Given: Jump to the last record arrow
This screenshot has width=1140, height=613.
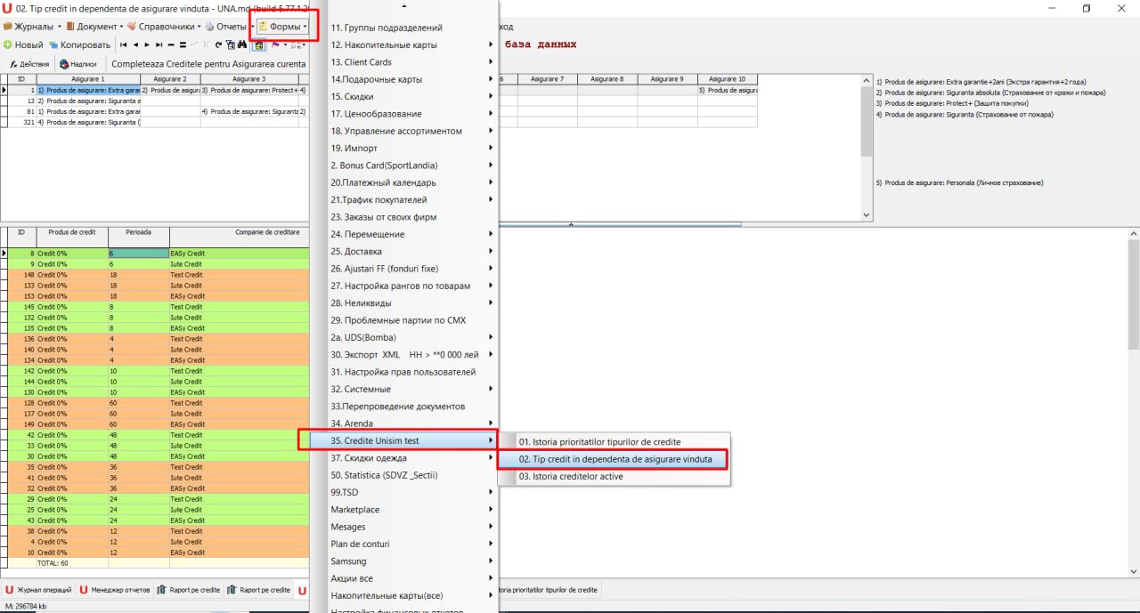Looking at the screenshot, I should point(159,44).
